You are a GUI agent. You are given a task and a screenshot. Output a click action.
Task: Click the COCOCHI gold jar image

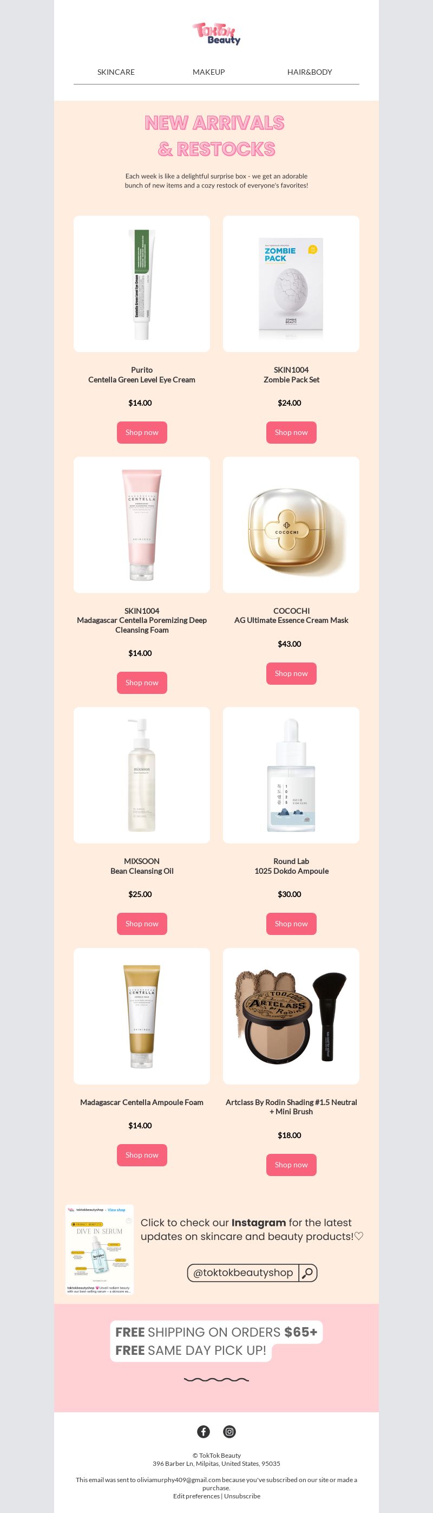point(291,524)
